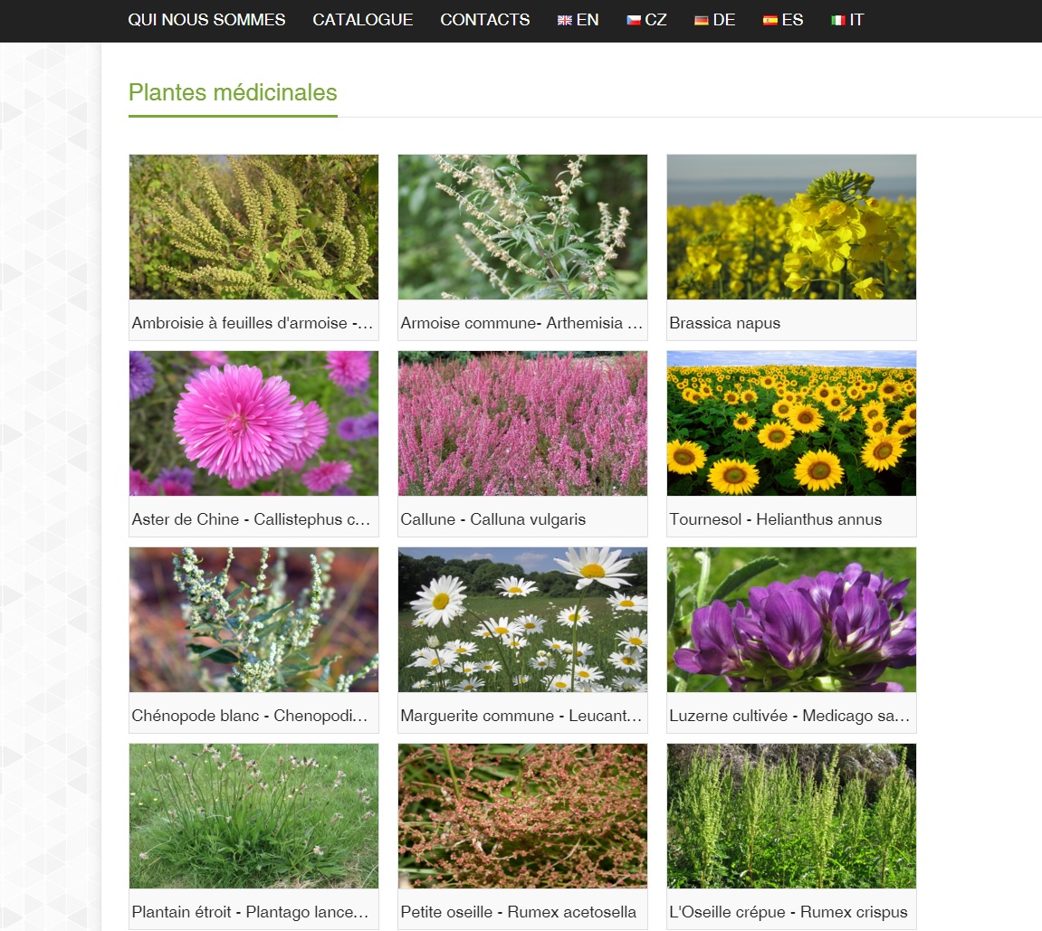
Task: Open the L'Oseille crépue green plant photo
Action: [791, 816]
